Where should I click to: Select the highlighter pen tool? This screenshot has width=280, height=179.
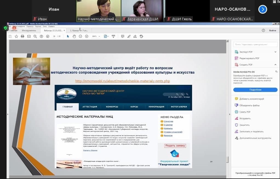tap(129, 36)
